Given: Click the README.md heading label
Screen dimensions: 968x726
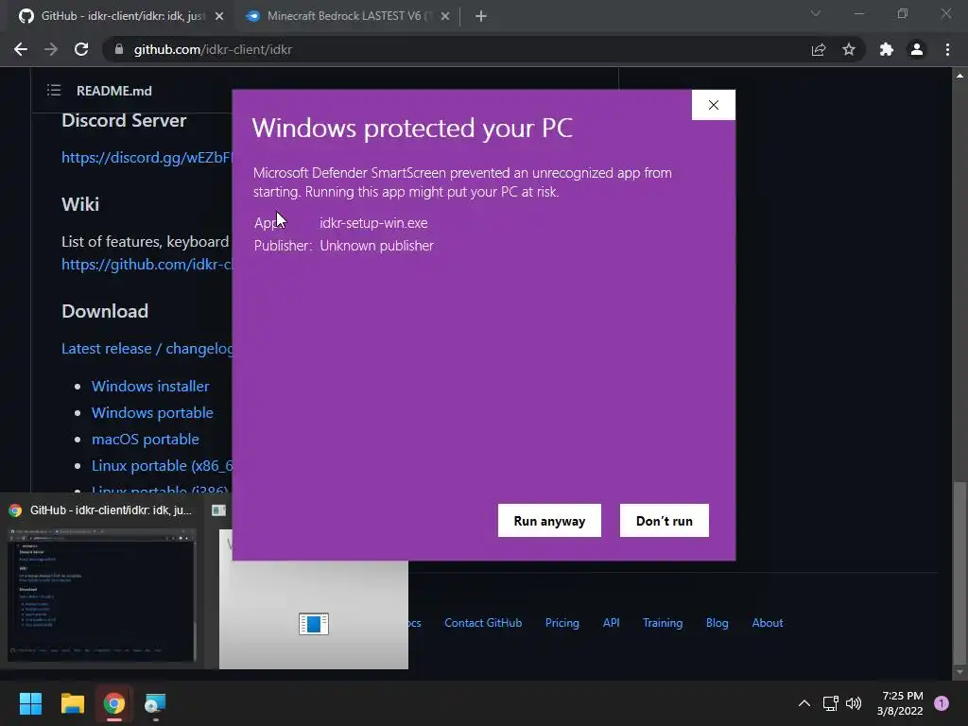Looking at the screenshot, I should pyautogui.click(x=114, y=91).
